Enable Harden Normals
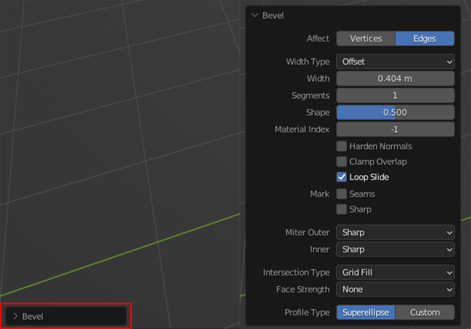Viewport: 471px width, 329px height. coord(341,146)
